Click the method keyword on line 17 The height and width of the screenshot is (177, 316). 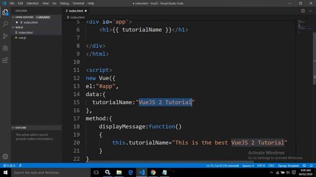click(95, 118)
